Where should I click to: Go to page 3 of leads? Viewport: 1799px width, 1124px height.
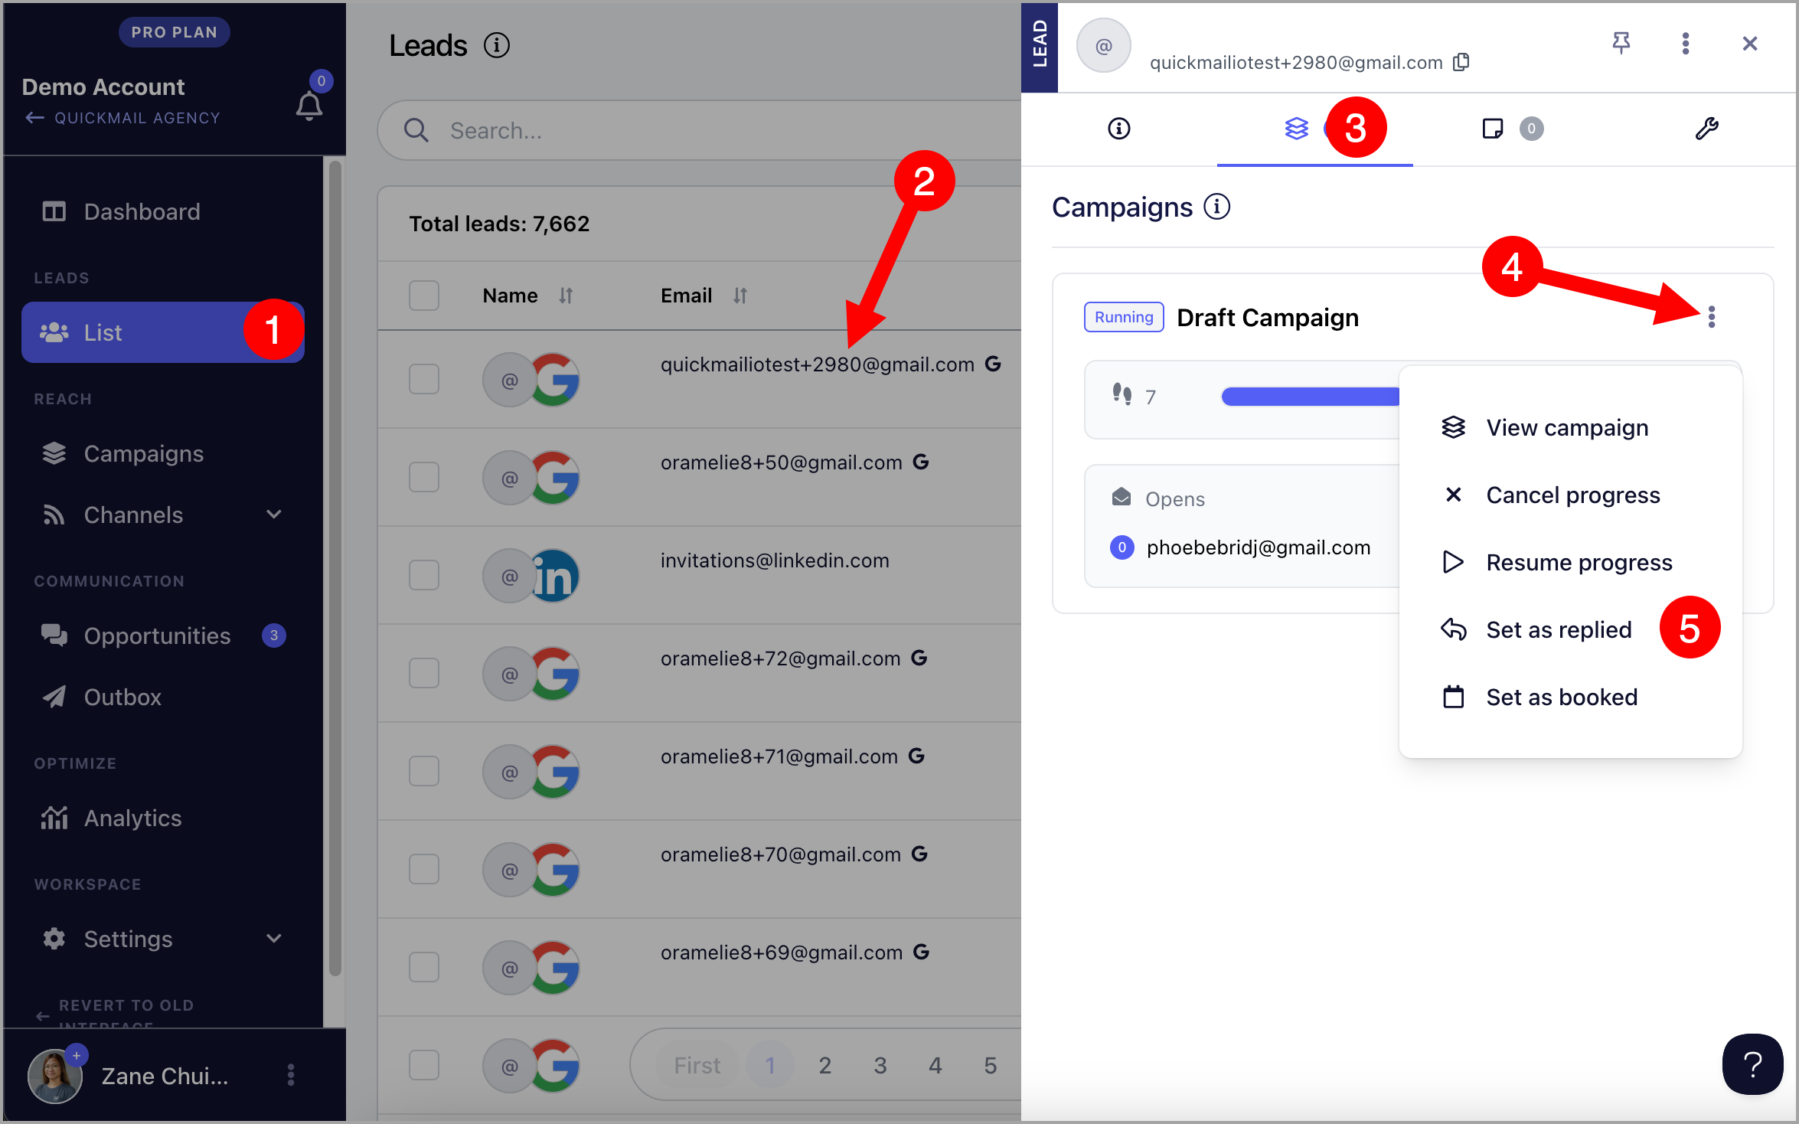pyautogui.click(x=880, y=1065)
